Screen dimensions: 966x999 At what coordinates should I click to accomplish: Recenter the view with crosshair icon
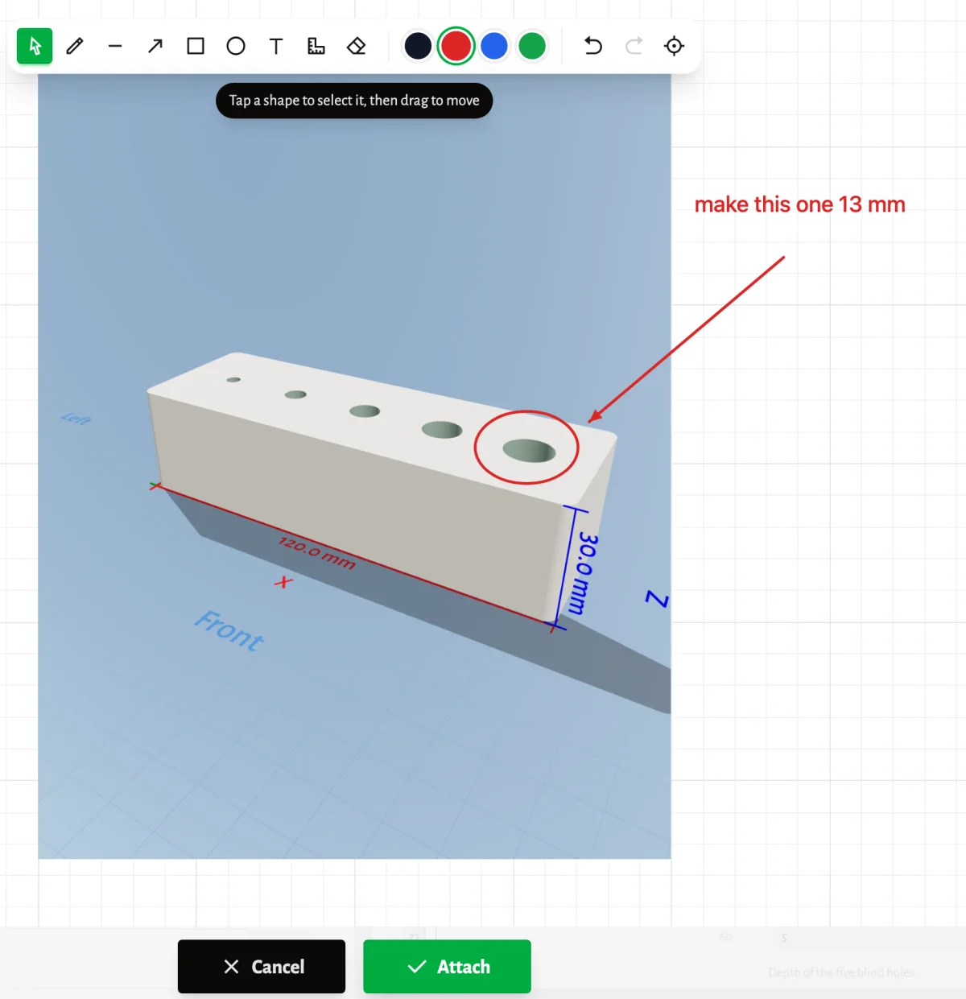(674, 46)
